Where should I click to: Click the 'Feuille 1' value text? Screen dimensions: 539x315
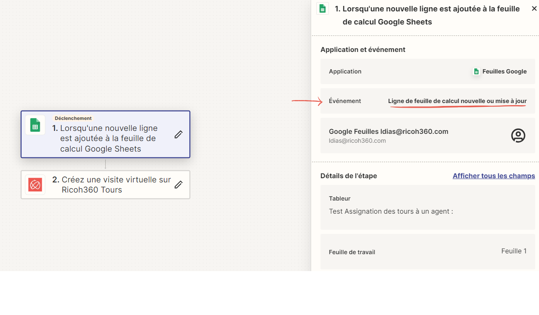coord(514,251)
